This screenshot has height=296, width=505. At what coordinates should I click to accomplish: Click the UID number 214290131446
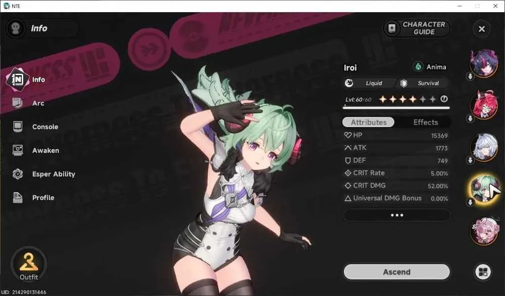29,292
